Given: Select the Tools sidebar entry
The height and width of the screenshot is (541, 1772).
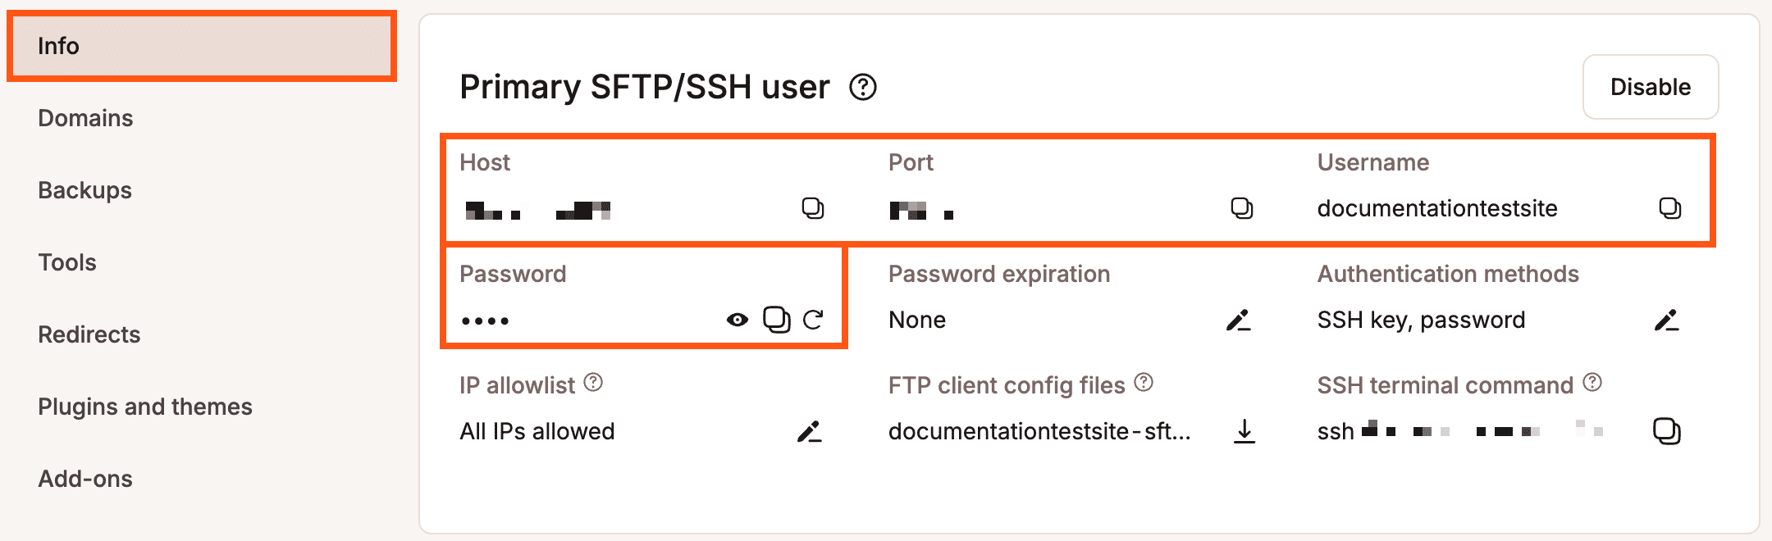Looking at the screenshot, I should (x=67, y=262).
